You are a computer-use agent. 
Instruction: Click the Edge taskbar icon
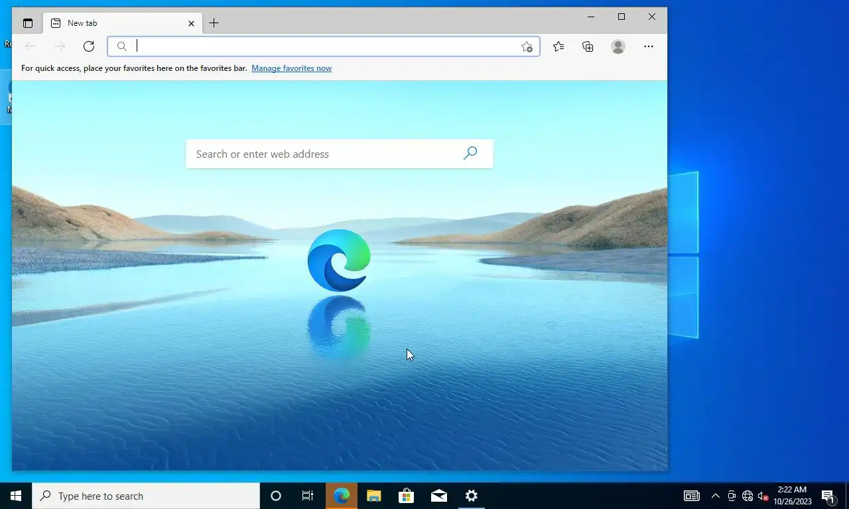[x=342, y=496]
